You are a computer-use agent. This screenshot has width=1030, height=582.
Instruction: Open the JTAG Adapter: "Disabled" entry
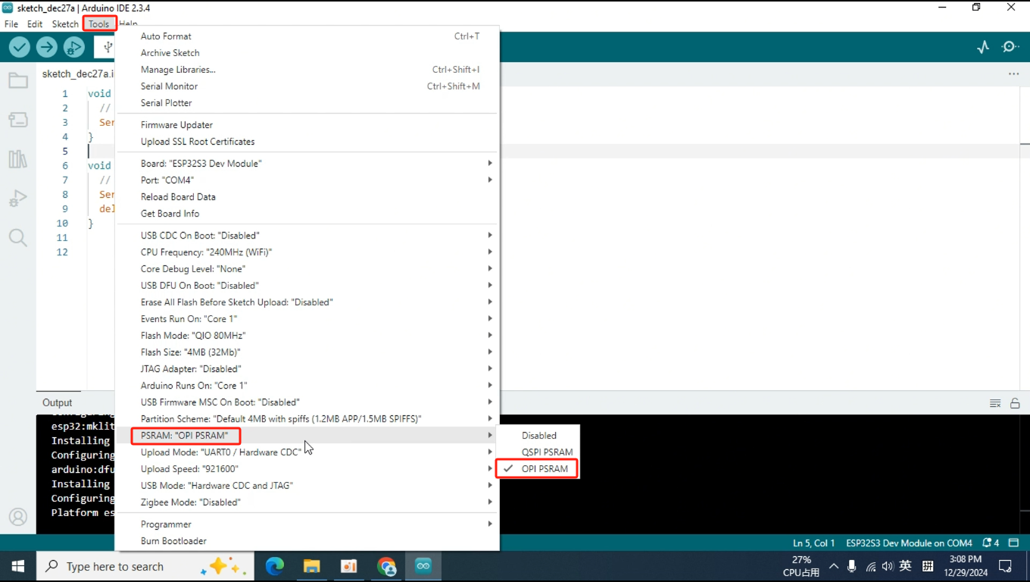[x=307, y=369]
